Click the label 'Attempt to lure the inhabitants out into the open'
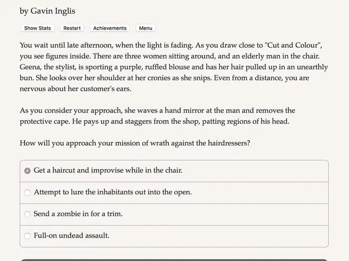Viewport: 349px width, 261px height. click(113, 192)
